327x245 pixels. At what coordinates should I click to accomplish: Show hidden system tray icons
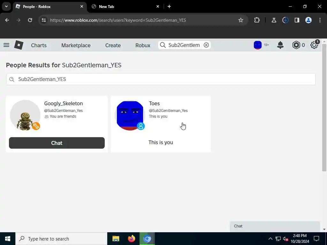tap(270, 239)
